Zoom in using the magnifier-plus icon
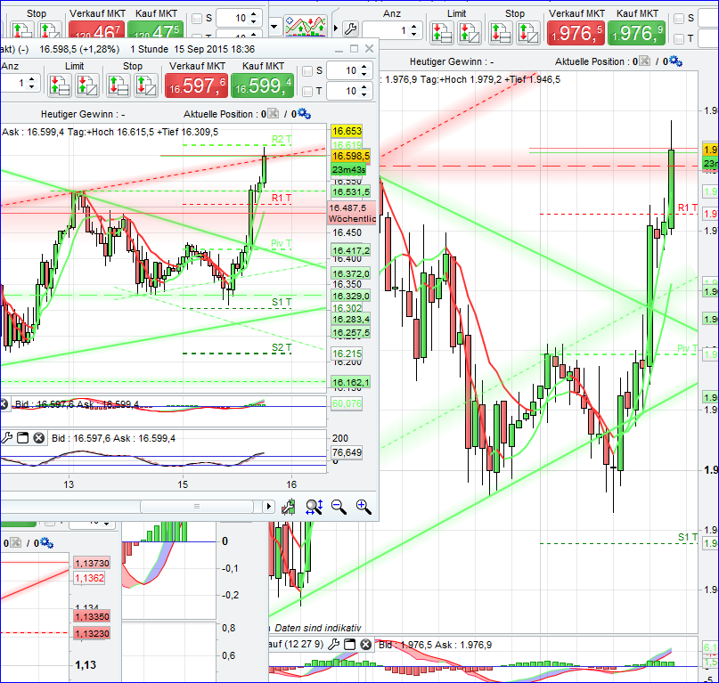The width and height of the screenshot is (719, 683). 364,507
